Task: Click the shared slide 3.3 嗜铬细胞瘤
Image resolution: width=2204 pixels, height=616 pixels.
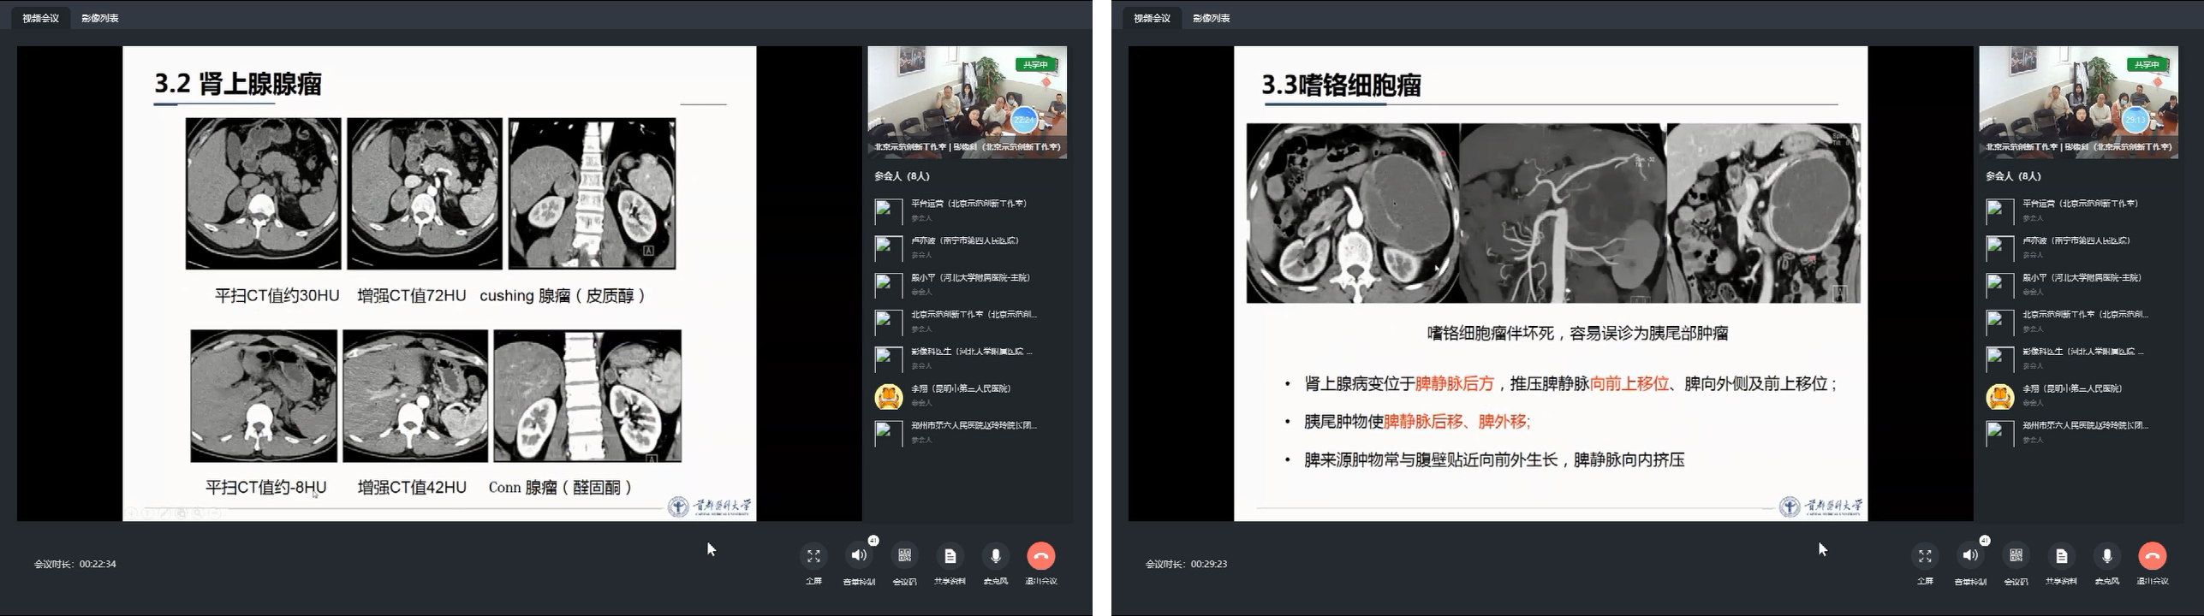Action: (1551, 283)
